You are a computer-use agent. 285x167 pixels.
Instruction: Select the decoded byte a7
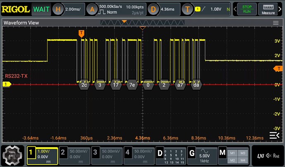[180, 85]
